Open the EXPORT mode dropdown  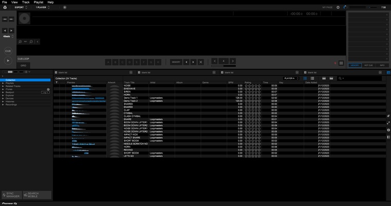[x=21, y=7]
